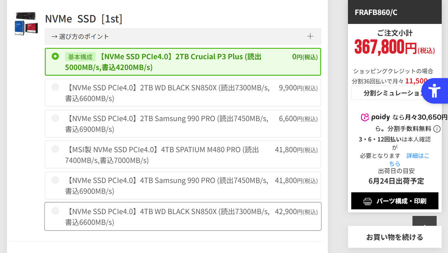
Task: Click the plus icon on 選び方のポイント bar
Action: 310,36
